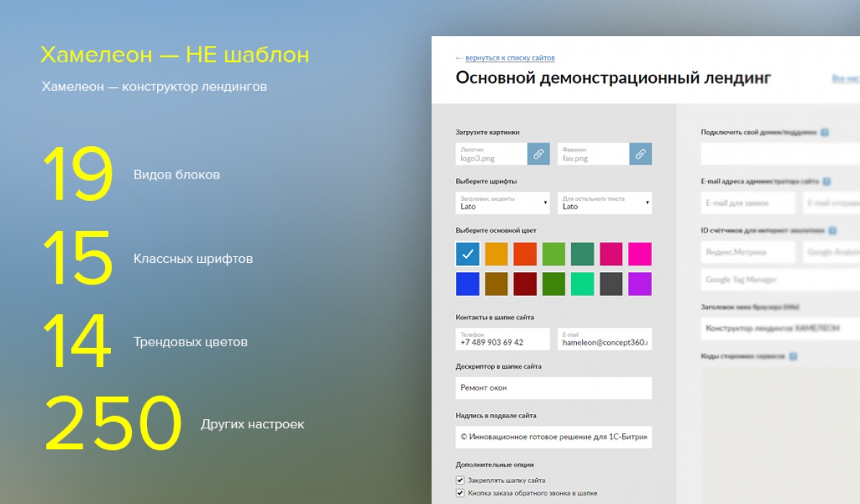Uncheck the callback order button checkbox
Image resolution: width=860 pixels, height=504 pixels.
tap(460, 493)
